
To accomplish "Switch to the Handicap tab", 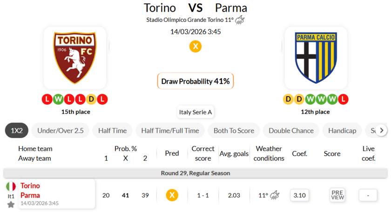I will point(342,130).
